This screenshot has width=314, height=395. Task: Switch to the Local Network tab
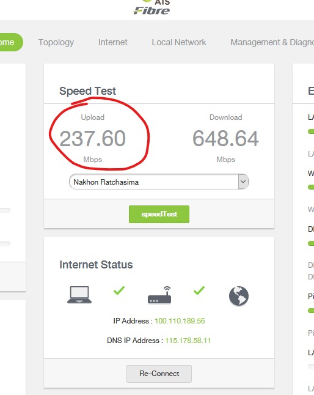coord(179,42)
